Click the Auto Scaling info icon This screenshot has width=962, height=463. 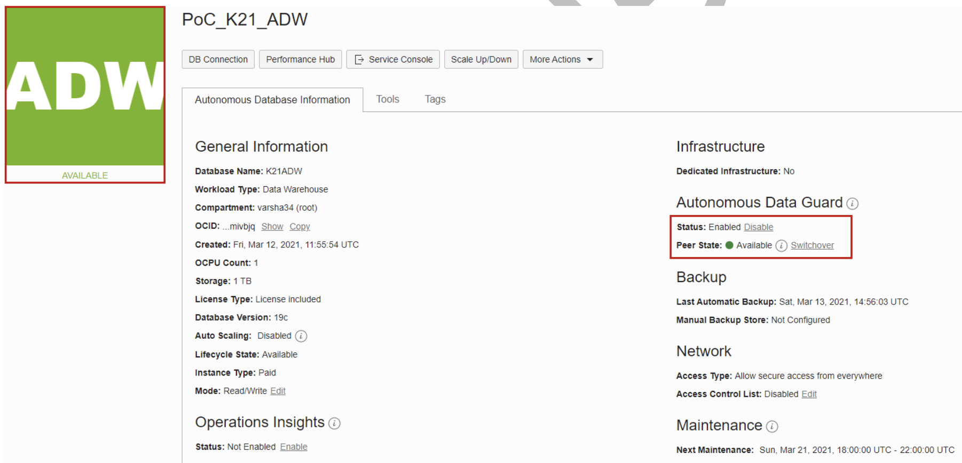click(301, 336)
